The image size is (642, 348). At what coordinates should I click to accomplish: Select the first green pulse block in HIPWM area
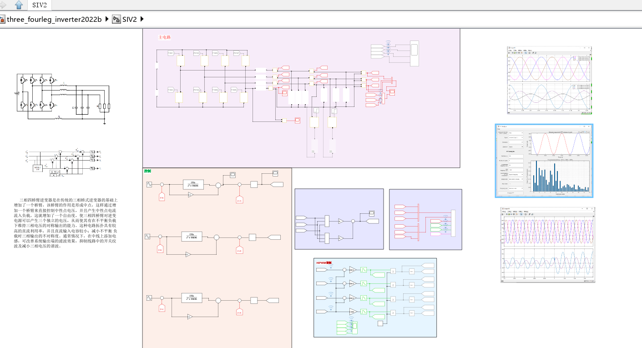[364, 270]
